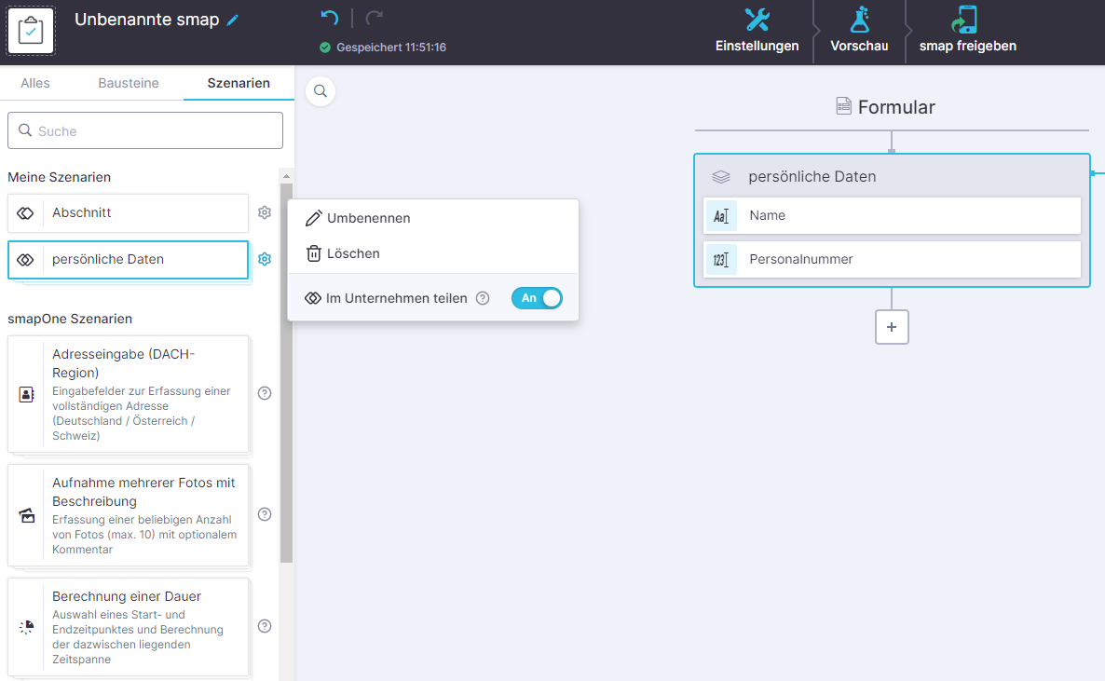Click the scenarios list scrollbar
1105x681 pixels.
[x=286, y=373]
